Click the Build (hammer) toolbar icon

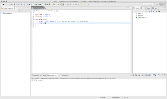[15, 4]
